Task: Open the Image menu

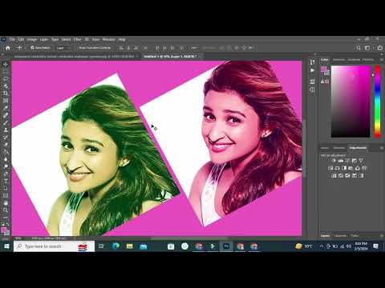Action: (x=32, y=39)
